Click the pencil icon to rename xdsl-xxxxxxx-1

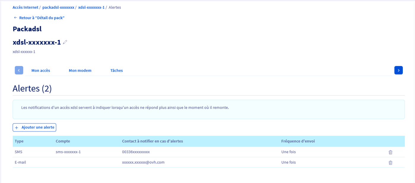point(65,42)
